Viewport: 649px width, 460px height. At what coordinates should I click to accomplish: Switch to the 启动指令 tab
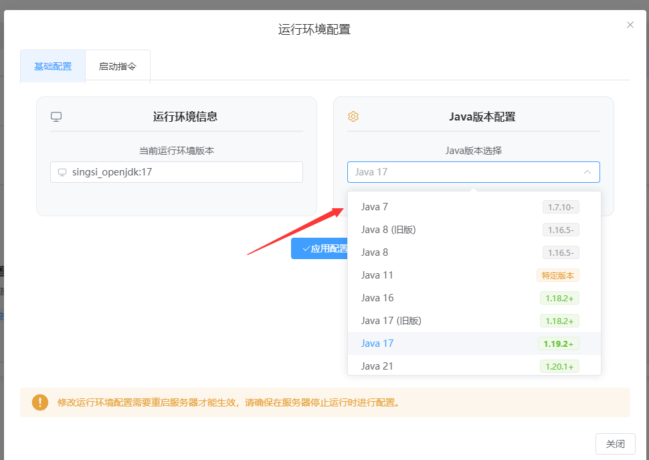118,66
